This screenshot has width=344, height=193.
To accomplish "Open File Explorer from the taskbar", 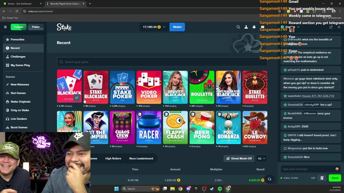I will pos(173,189).
